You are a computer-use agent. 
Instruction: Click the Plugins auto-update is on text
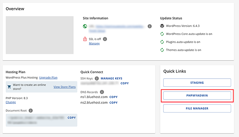[183, 42]
